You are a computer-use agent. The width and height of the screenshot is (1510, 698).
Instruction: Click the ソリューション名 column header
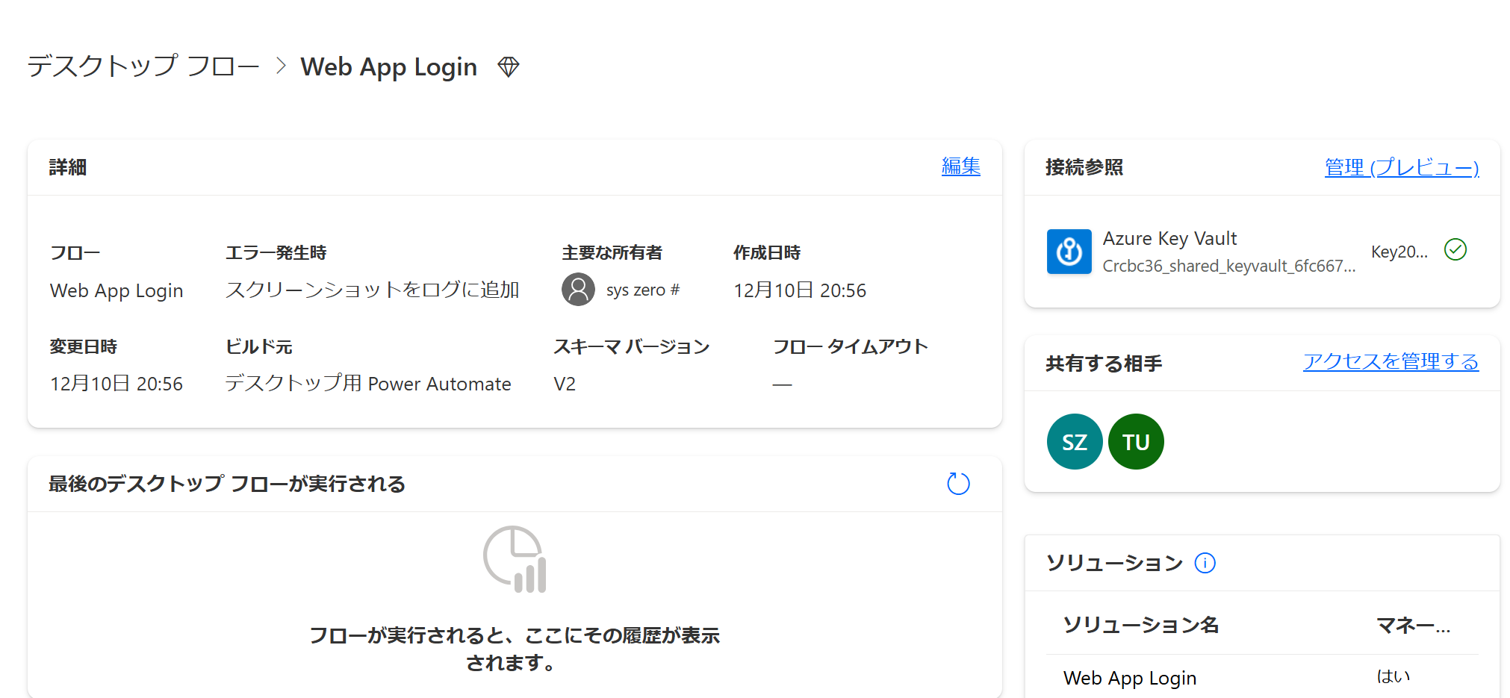1141,625
